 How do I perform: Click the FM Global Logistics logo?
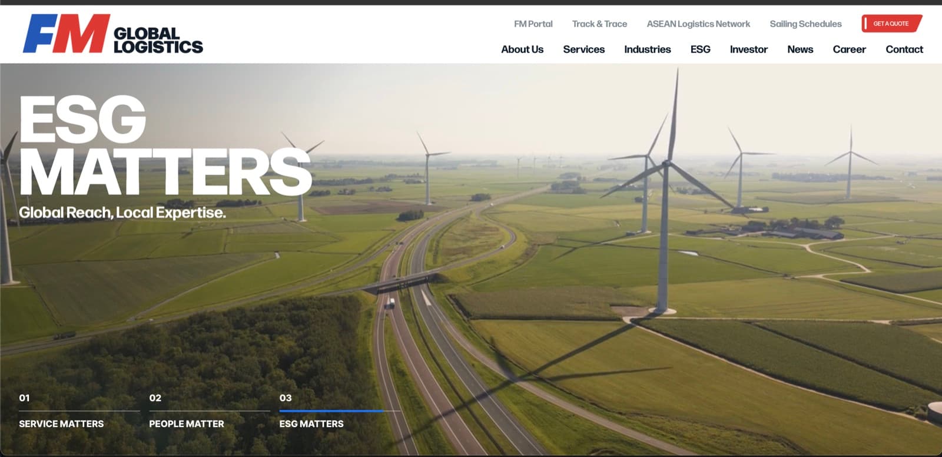pyautogui.click(x=113, y=34)
